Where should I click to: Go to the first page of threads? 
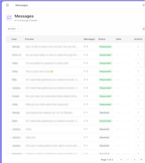[121, 159]
